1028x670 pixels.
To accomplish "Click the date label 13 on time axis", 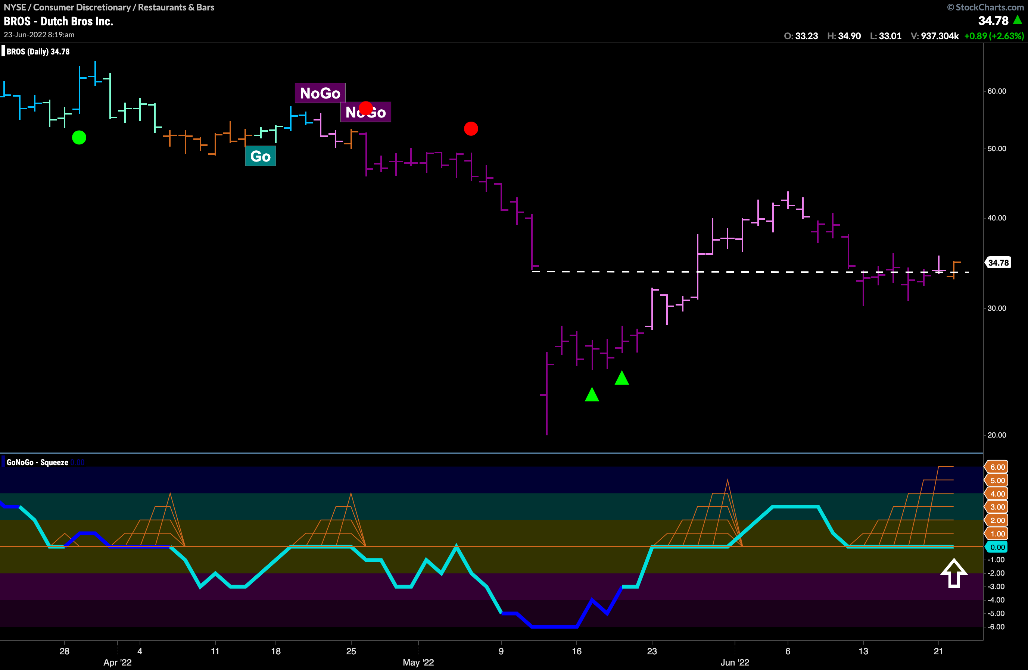I will [x=863, y=651].
